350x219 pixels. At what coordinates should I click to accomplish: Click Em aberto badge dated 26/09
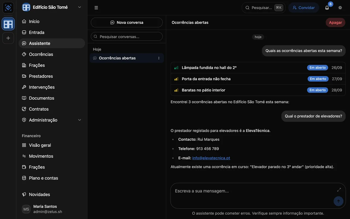tap(317, 68)
